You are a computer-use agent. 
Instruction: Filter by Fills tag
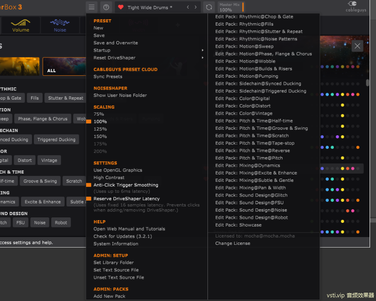(34, 98)
